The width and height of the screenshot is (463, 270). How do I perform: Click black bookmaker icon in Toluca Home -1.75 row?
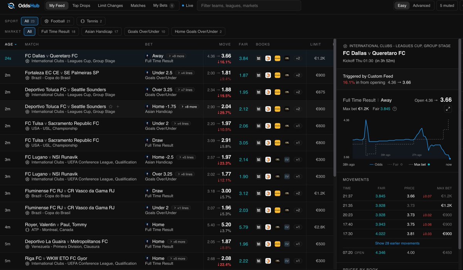(x=287, y=109)
